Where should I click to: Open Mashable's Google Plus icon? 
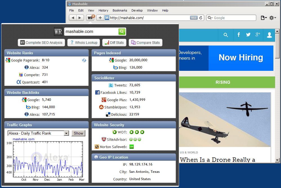click(258, 35)
